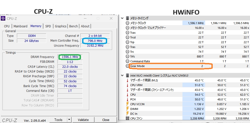Image resolution: width=250 pixels, height=123 pixels.
Task: Select the Graphics tab
Action: (x=60, y=26)
